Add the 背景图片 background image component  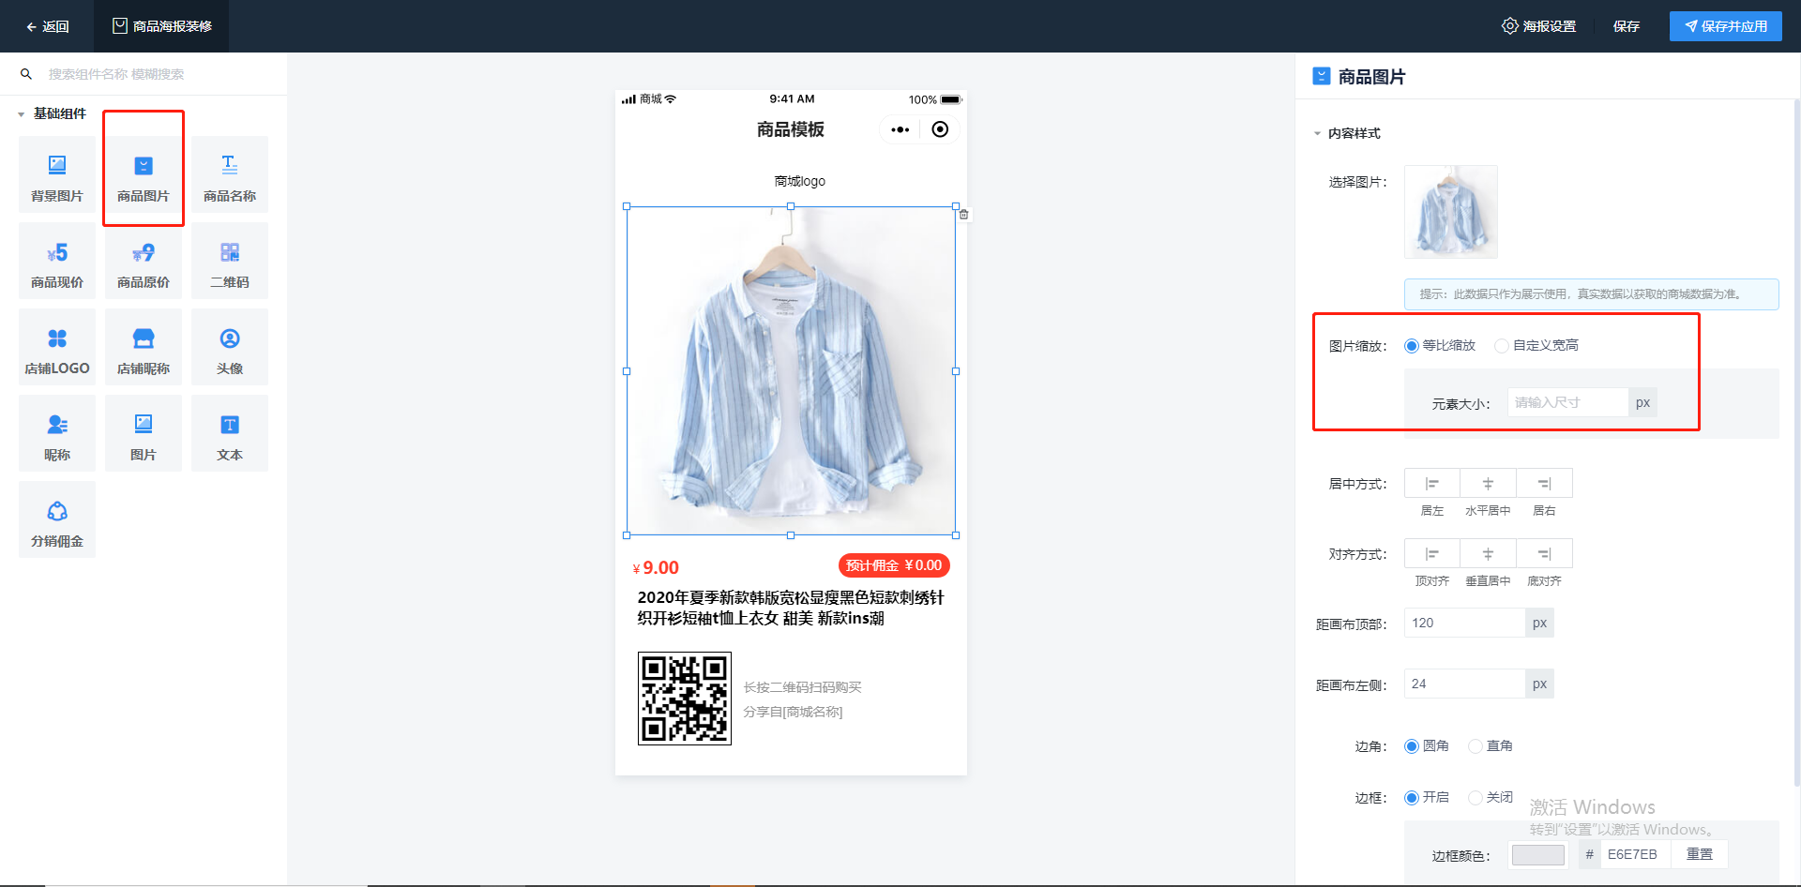pyautogui.click(x=57, y=174)
